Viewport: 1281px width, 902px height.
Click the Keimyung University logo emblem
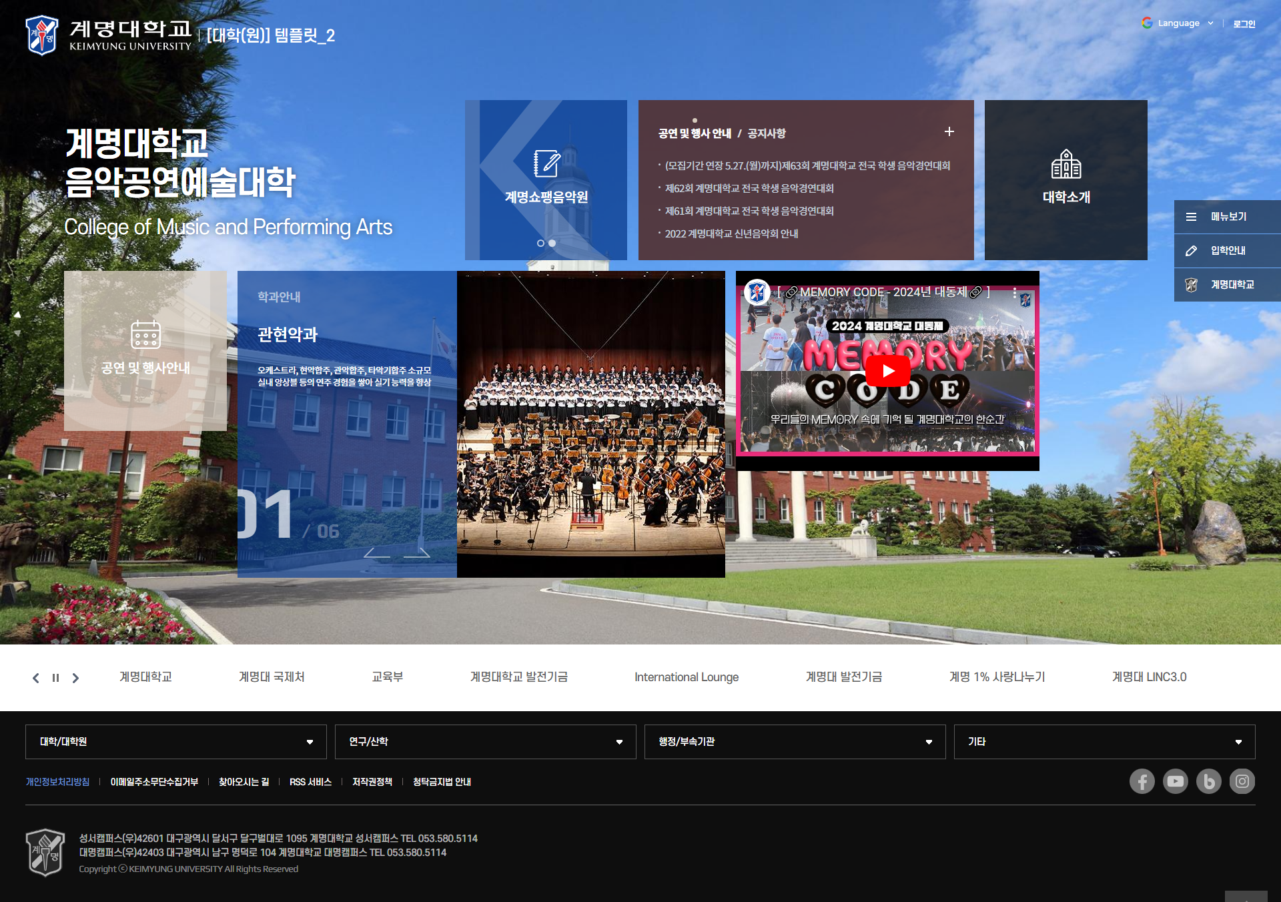(x=41, y=35)
